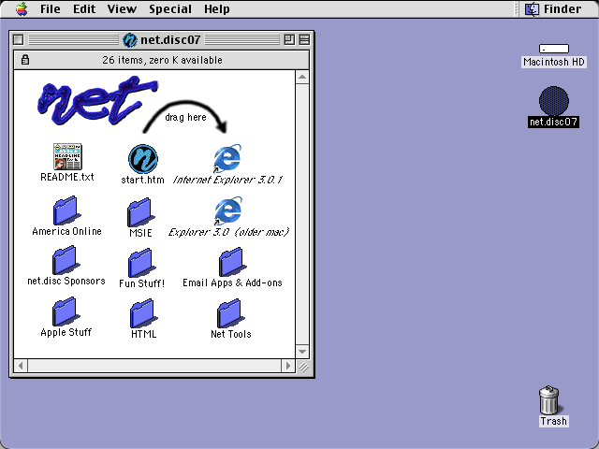
Task: Open the Help menu
Action: [216, 8]
